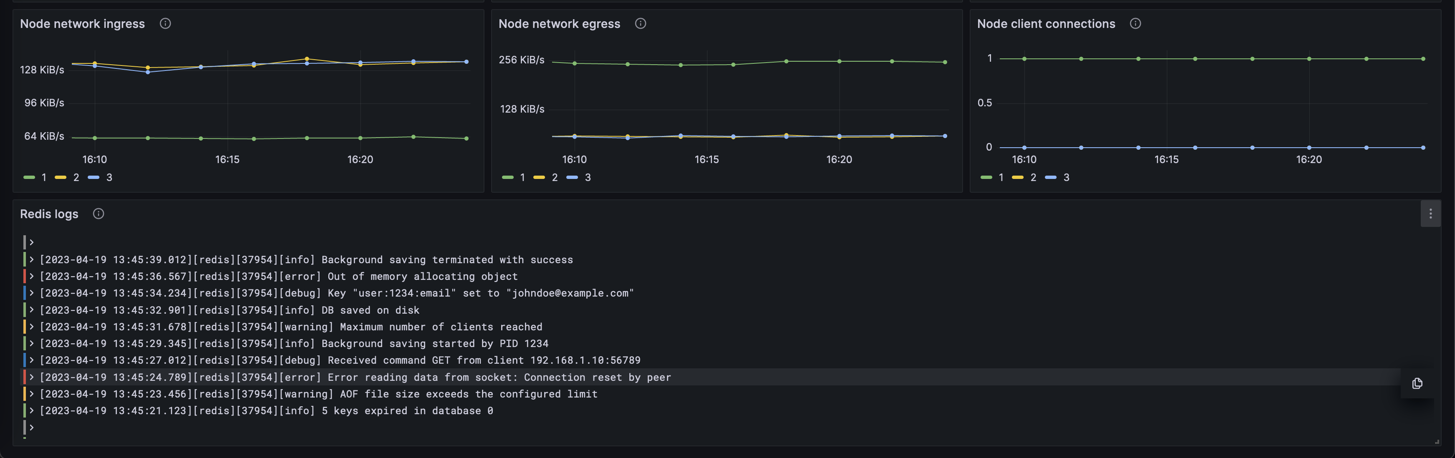The image size is (1455, 458).
Task: Click info icon beside Node network ingress
Action: pyautogui.click(x=165, y=24)
